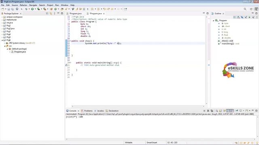The height and width of the screenshot is (145, 259).
Task: Click the Coverage launch icon
Action: point(38,9)
